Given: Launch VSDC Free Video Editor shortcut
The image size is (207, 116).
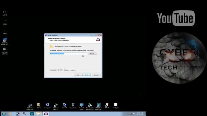Looking at the screenshot, I should (x=99, y=107).
